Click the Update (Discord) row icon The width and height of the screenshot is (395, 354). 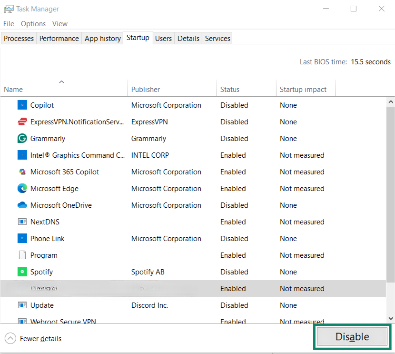click(22, 305)
